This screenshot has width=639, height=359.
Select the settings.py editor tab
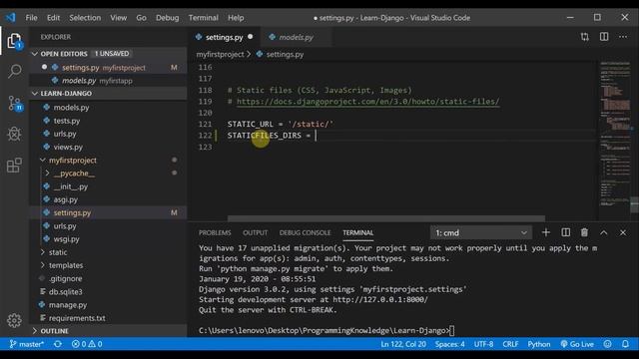coord(224,37)
